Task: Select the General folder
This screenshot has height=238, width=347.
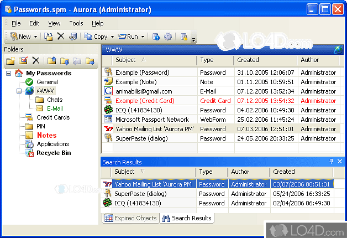Action: click(x=47, y=82)
